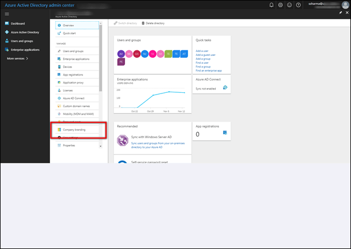Open the settings gear icon
351x249 pixels.
(280, 5)
